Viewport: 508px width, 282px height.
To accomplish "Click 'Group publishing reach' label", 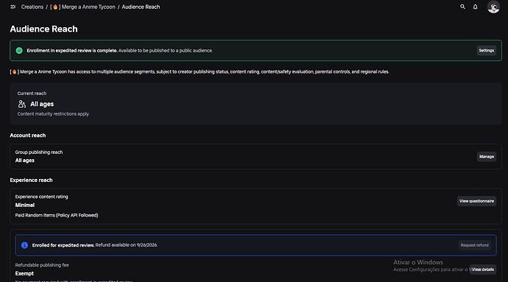I will coord(39,152).
